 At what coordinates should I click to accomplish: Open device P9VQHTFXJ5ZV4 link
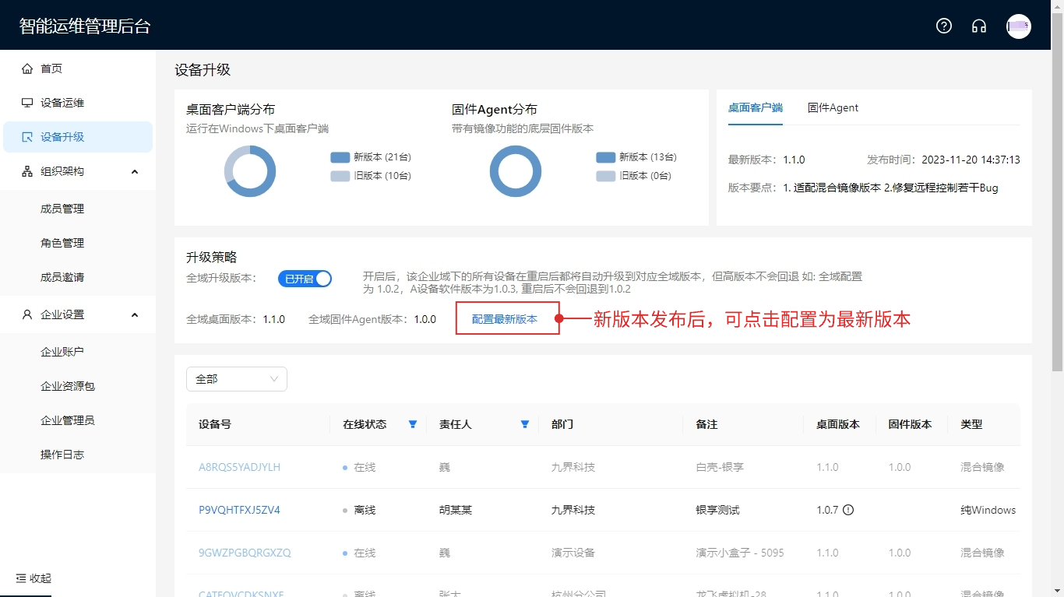pos(239,510)
